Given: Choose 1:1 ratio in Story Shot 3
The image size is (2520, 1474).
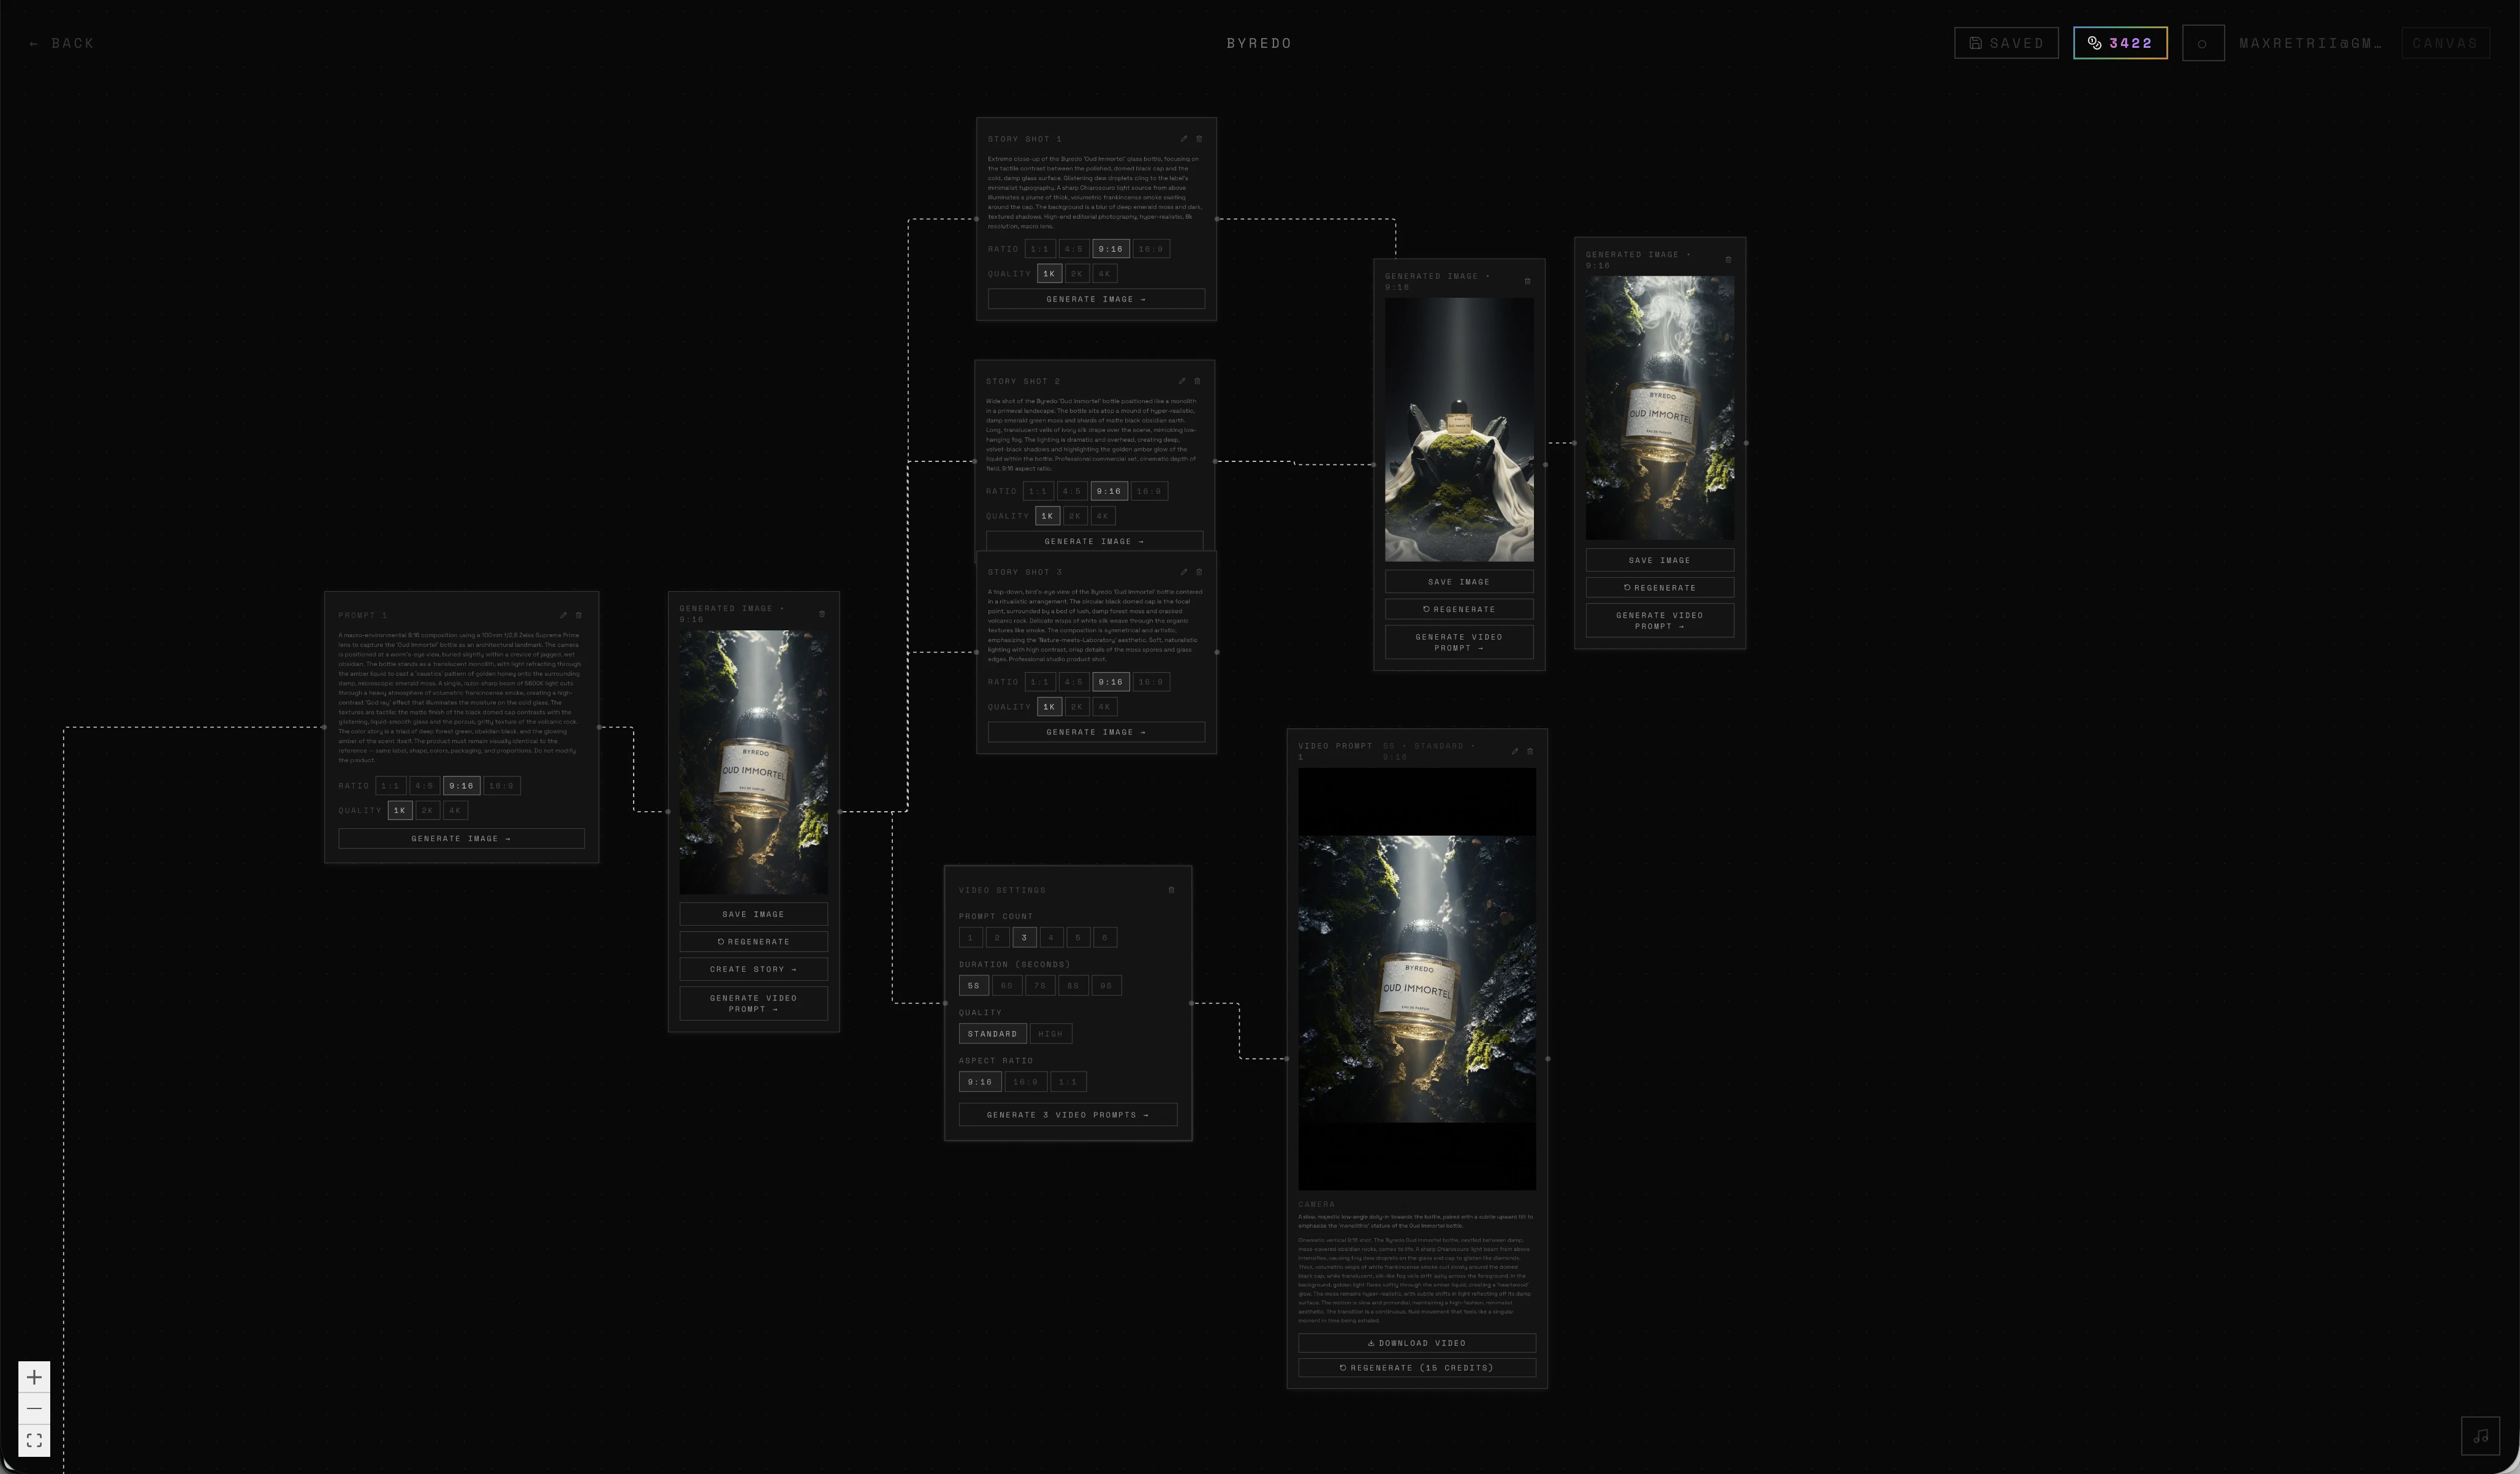Looking at the screenshot, I should [x=1039, y=682].
